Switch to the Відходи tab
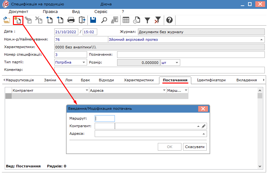267x174 pixels. (x=106, y=80)
